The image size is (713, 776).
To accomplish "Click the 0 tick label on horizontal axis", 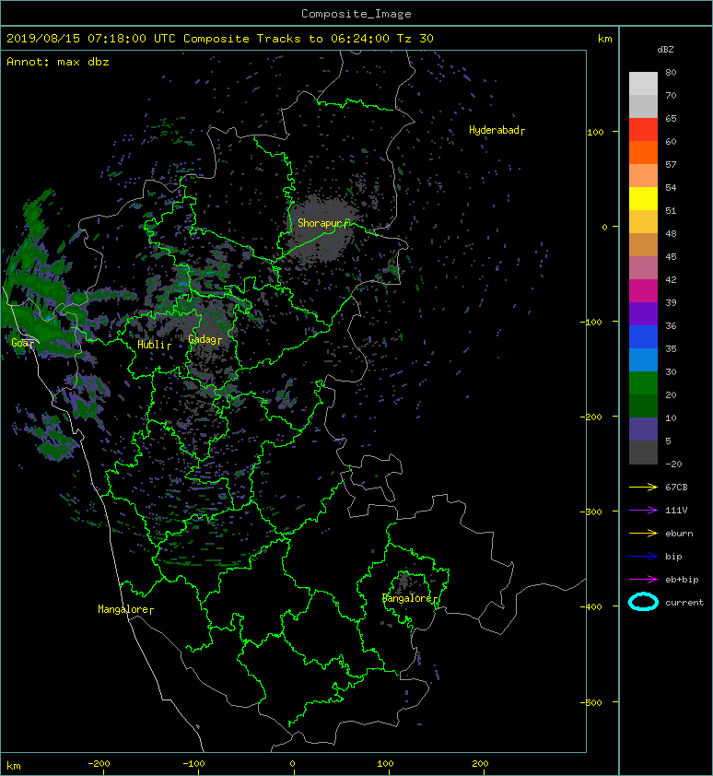I will coord(292,764).
